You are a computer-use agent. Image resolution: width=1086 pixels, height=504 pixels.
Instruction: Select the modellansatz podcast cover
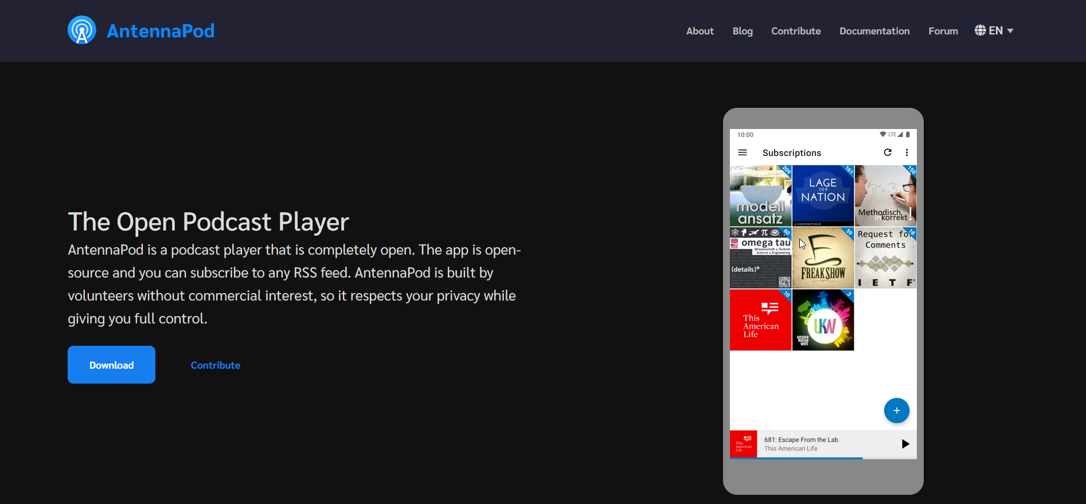[761, 196]
